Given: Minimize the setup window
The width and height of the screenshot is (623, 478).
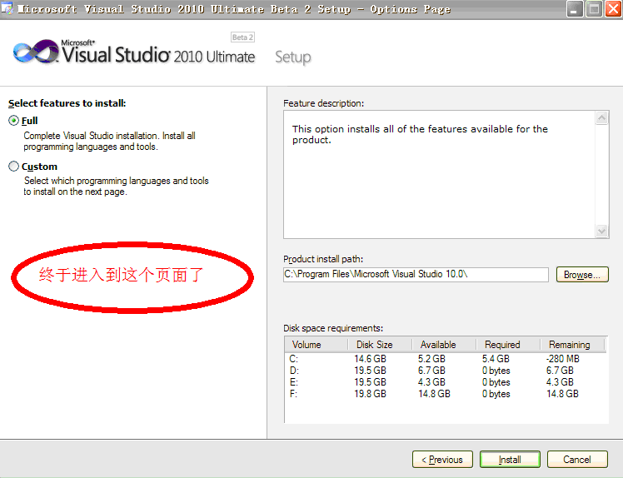Looking at the screenshot, I should 574,9.
